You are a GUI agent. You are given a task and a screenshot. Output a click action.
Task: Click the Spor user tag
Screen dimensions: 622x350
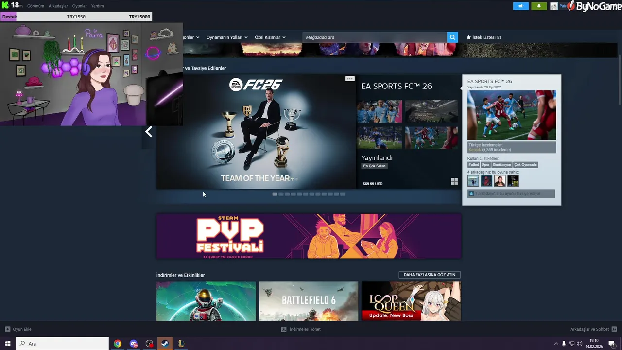pyautogui.click(x=486, y=165)
